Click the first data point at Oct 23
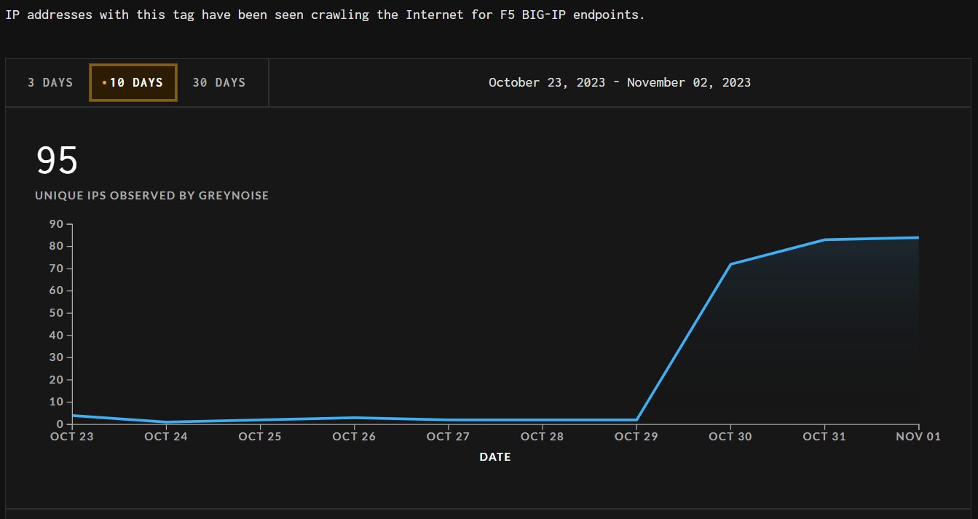This screenshot has height=519, width=978. coord(74,416)
